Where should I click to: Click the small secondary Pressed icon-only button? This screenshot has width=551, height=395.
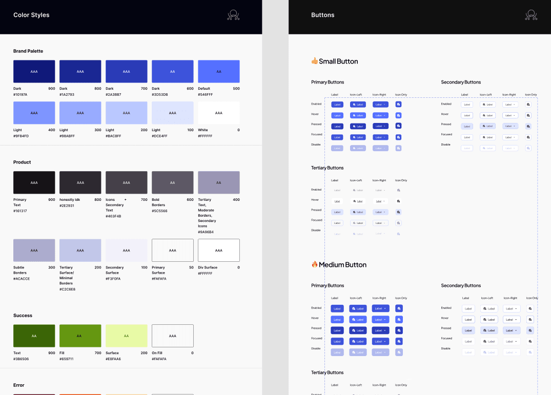(528, 126)
